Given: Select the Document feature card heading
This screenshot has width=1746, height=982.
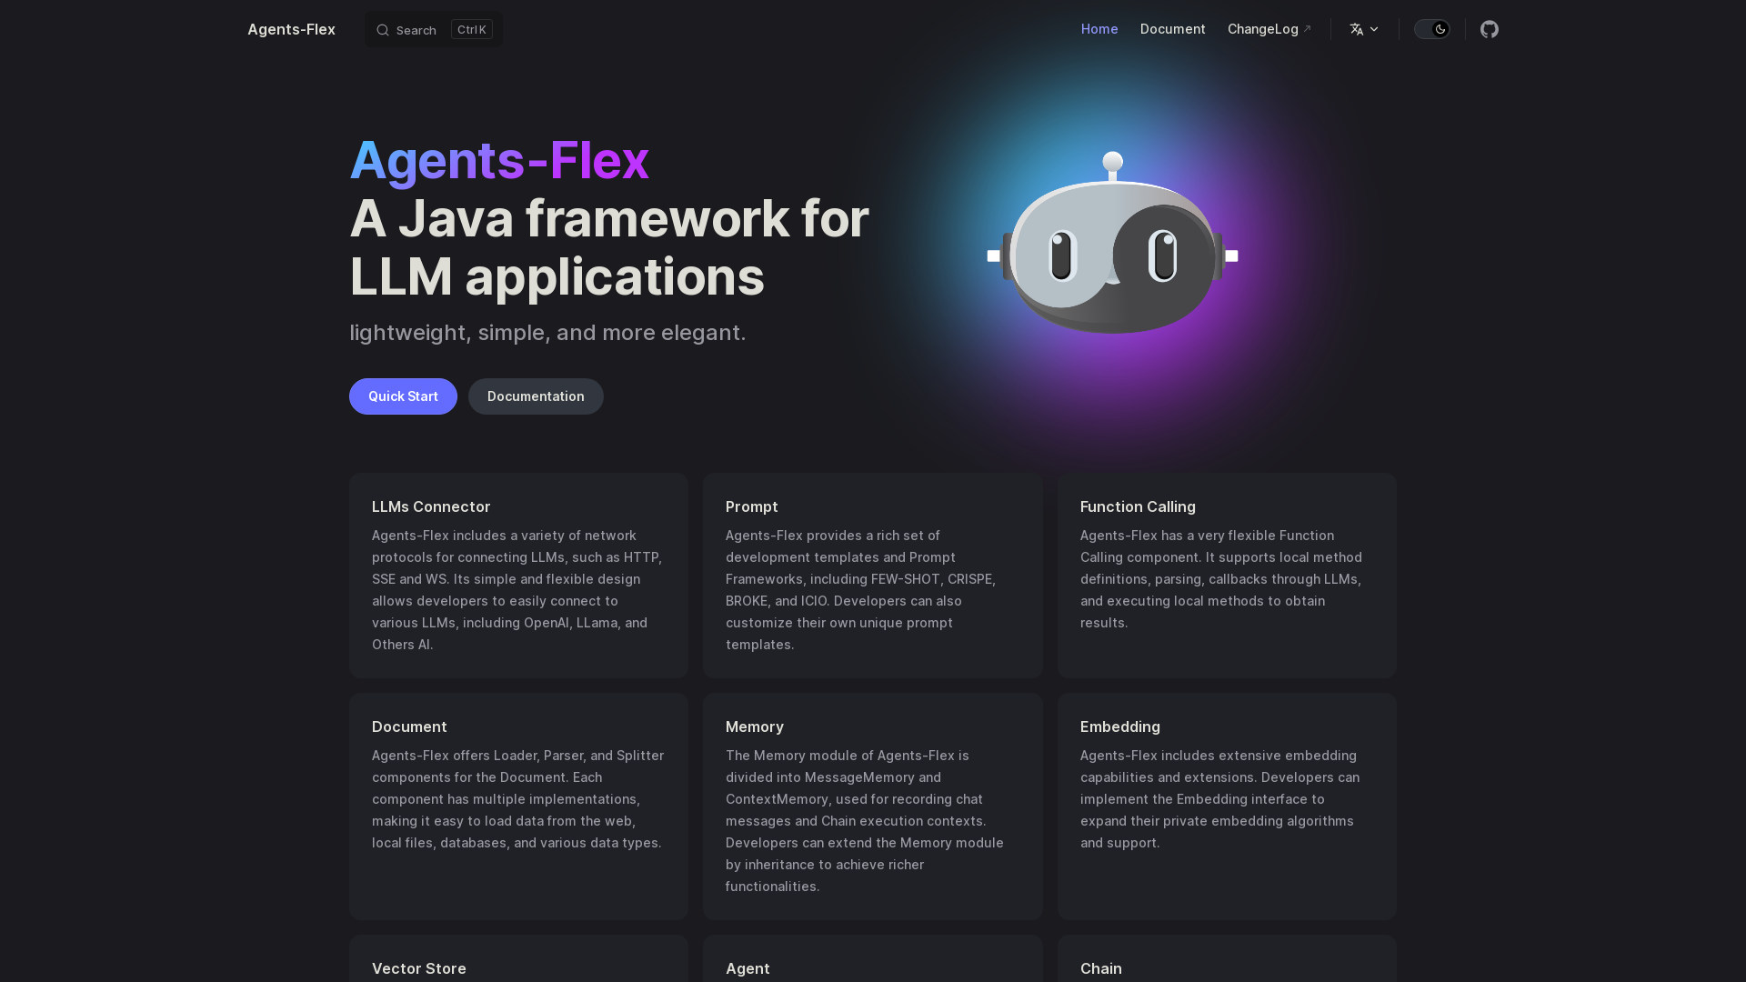Looking at the screenshot, I should (x=409, y=726).
